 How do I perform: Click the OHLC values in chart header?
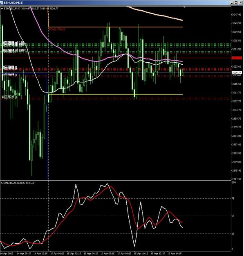click(x=40, y=9)
